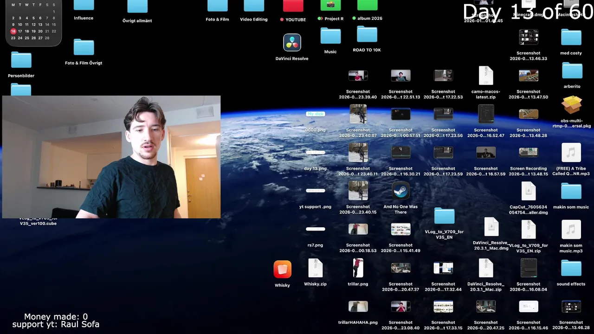
Task: Open the Foto & Film Övrigt folder
Action: 84,47
